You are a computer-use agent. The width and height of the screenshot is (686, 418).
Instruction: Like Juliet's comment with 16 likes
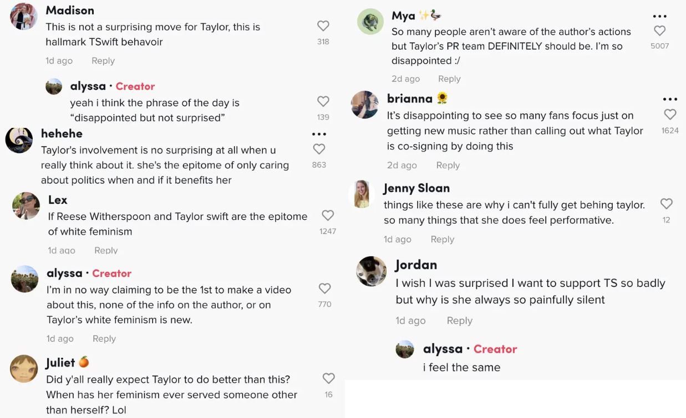[328, 378]
